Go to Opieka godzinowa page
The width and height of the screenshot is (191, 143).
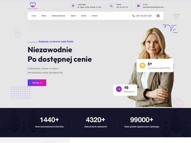pyautogui.click(x=59, y=16)
